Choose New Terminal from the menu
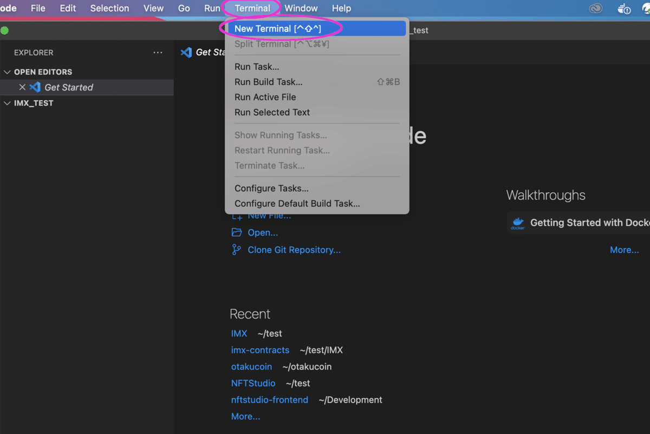 click(x=317, y=29)
